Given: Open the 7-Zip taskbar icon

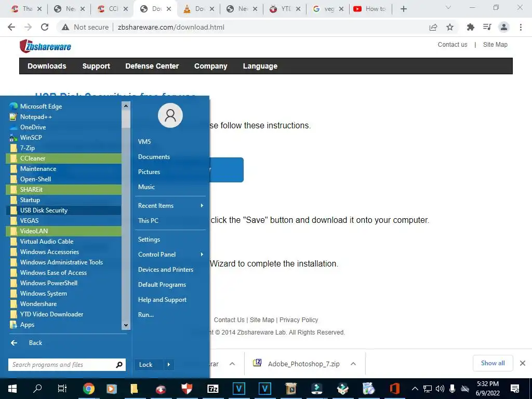Looking at the screenshot, I should (212, 389).
